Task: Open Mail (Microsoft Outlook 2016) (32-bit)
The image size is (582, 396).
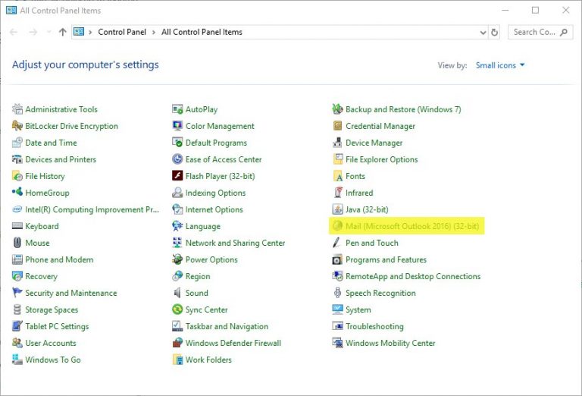Action: (406, 226)
